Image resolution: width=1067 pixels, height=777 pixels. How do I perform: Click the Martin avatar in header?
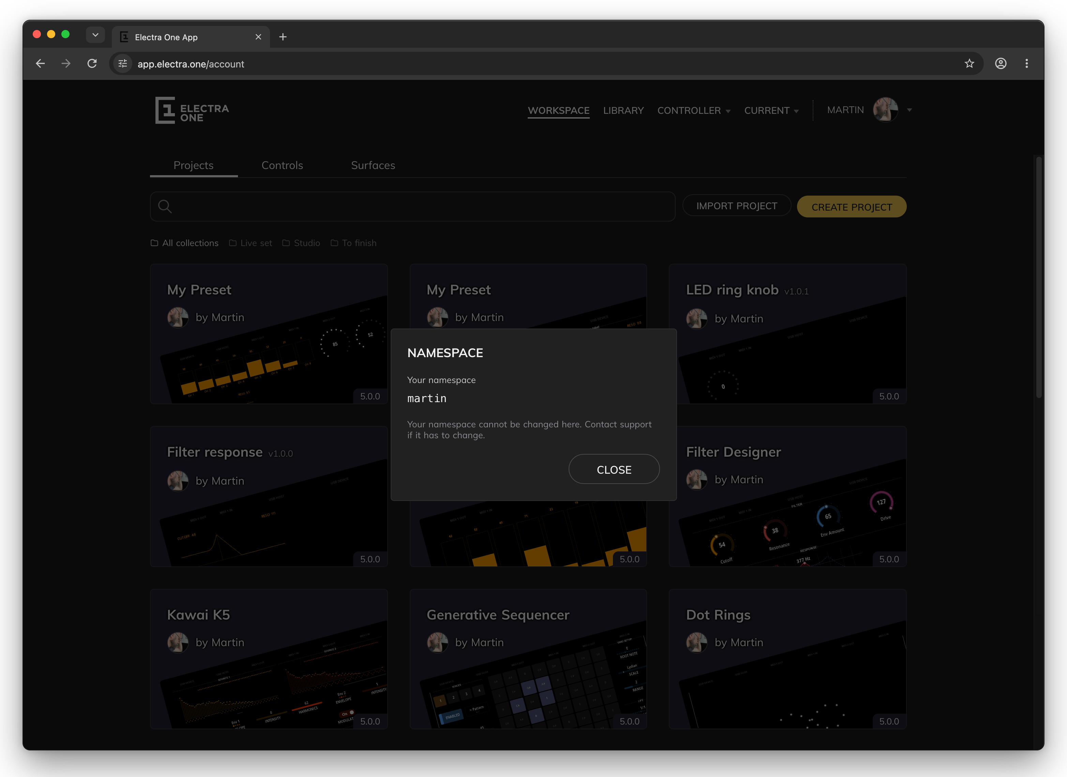(x=885, y=110)
